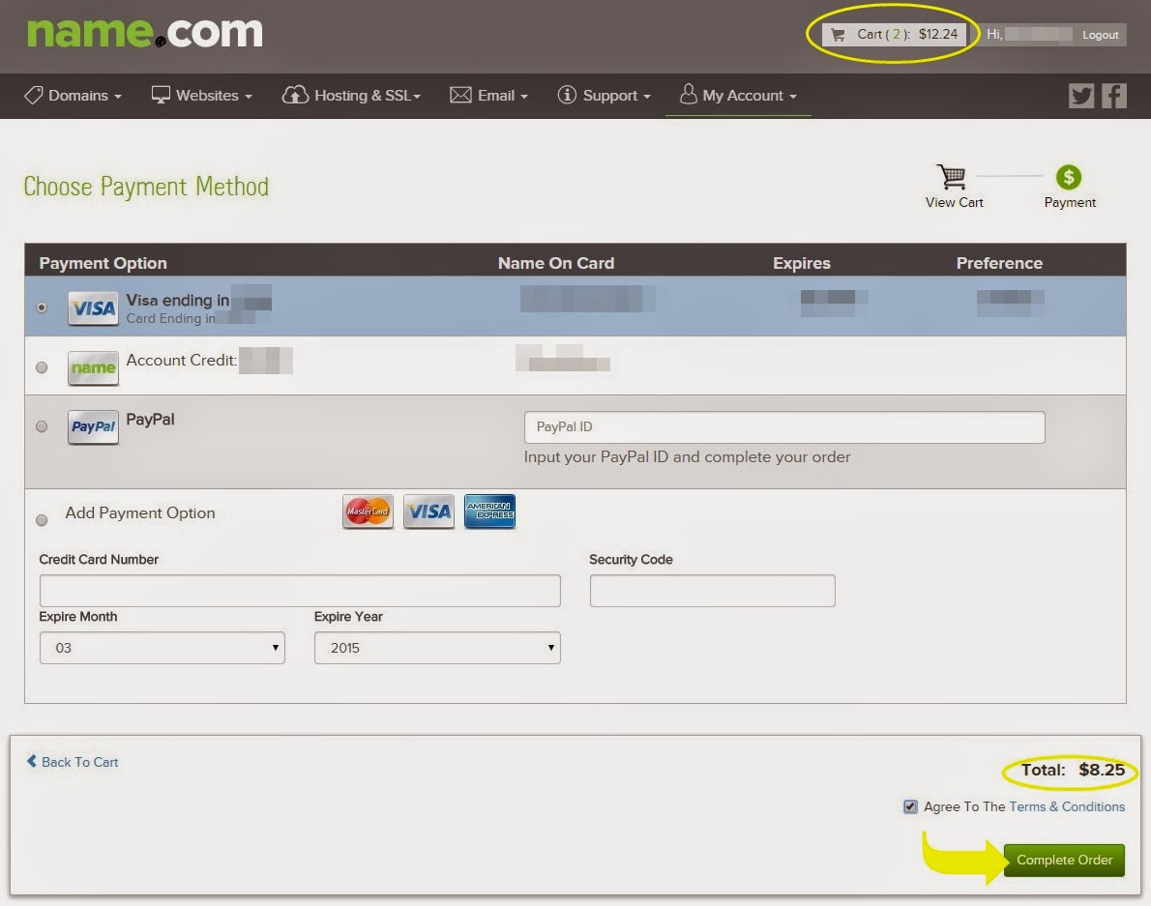The image size is (1151, 906).
Task: Click the Credit Card Number field
Action: (x=300, y=591)
